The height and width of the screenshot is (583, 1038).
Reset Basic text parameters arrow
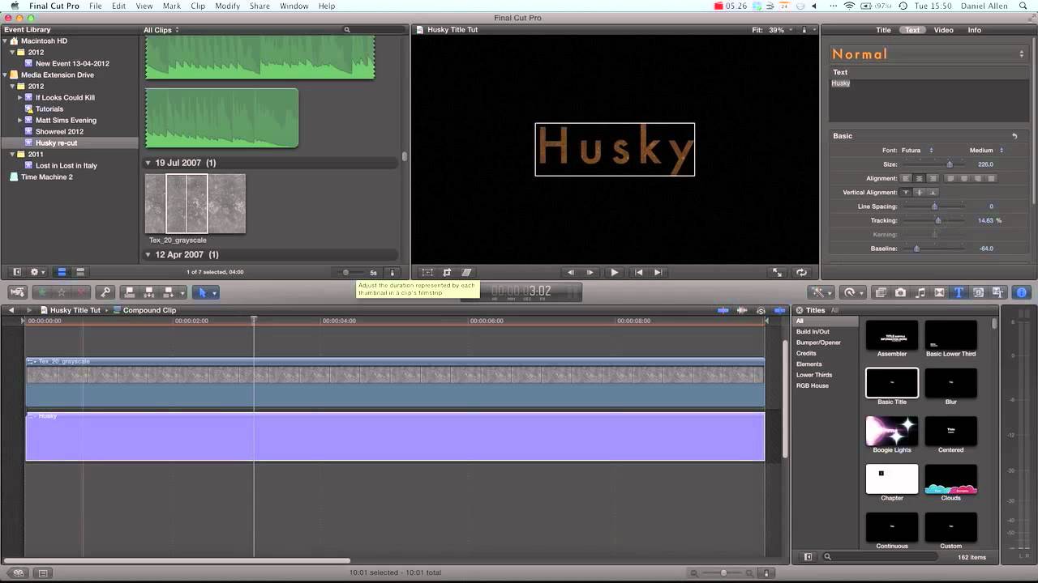coord(1014,136)
